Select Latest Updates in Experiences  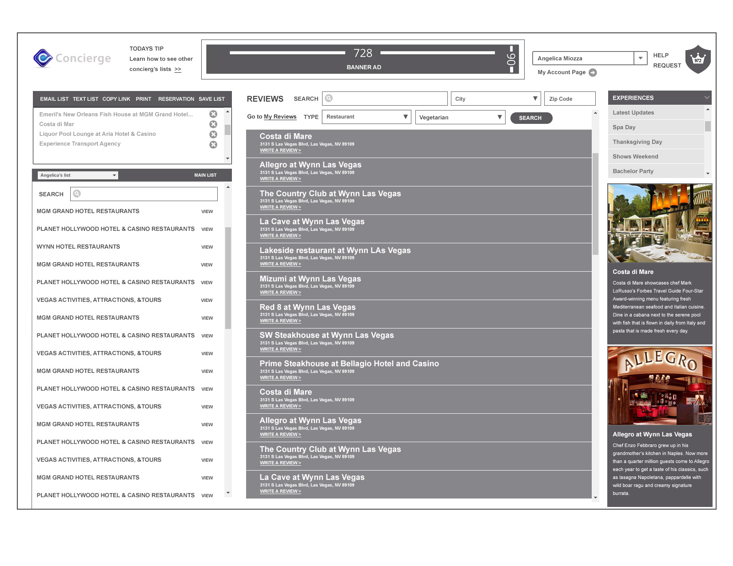point(656,113)
